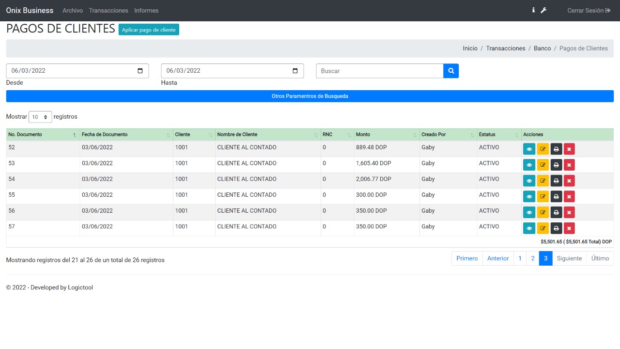Viewport: 620px width, 349px height.
Task: Sort by Monto column
Action: pyautogui.click(x=387, y=134)
